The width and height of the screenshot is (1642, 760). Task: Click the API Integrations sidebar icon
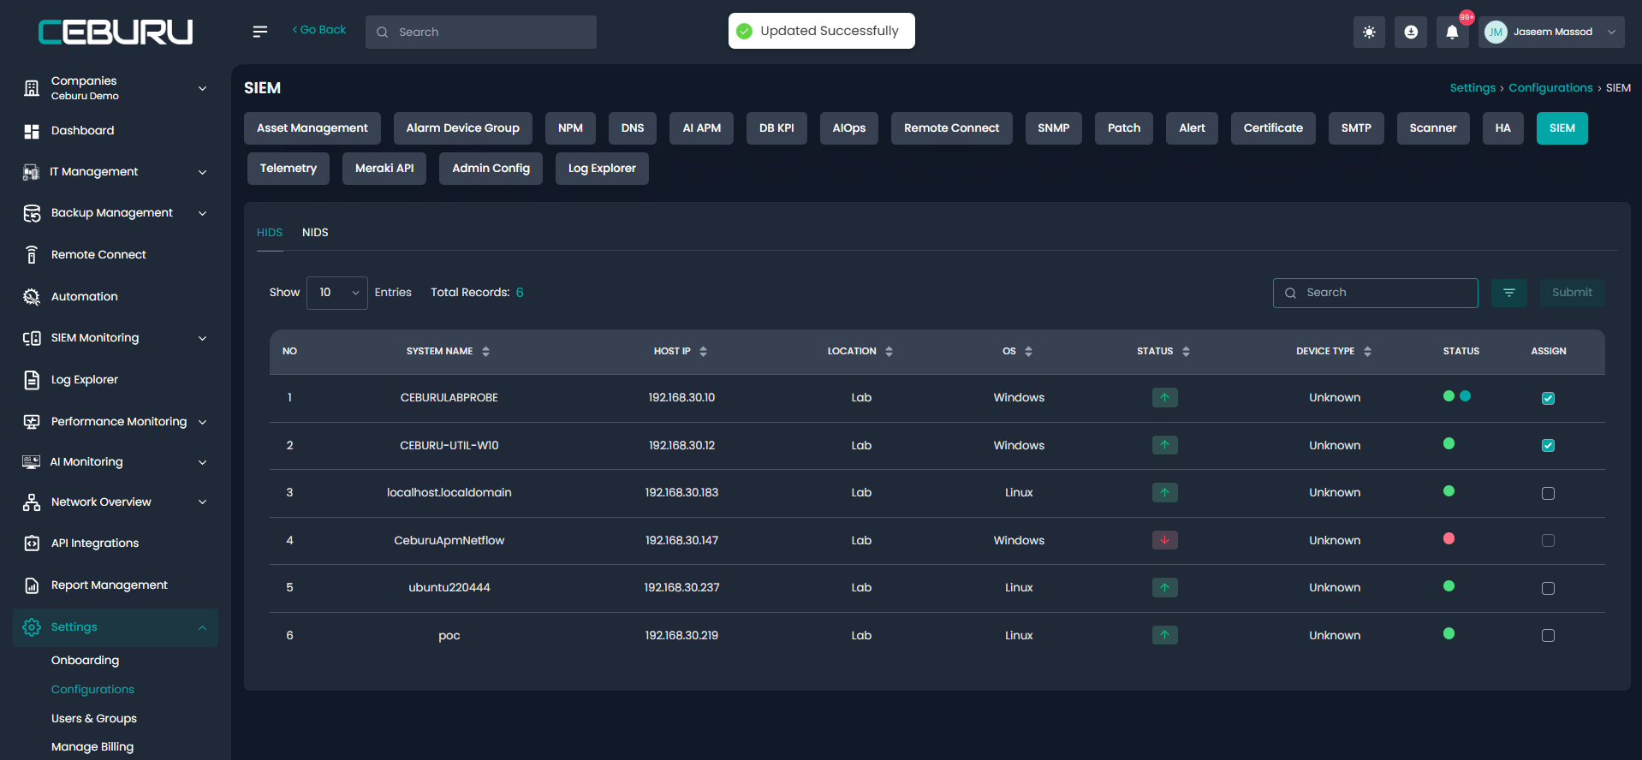click(32, 543)
